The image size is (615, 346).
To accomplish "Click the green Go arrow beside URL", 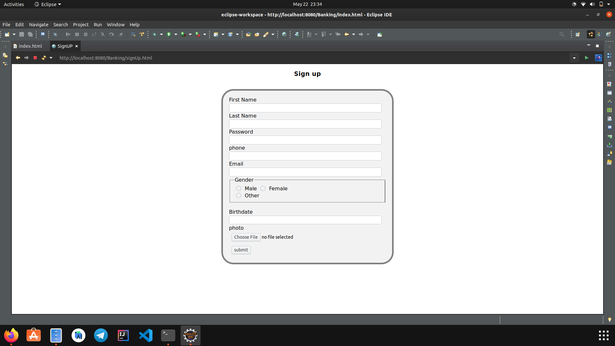I will click(x=586, y=58).
